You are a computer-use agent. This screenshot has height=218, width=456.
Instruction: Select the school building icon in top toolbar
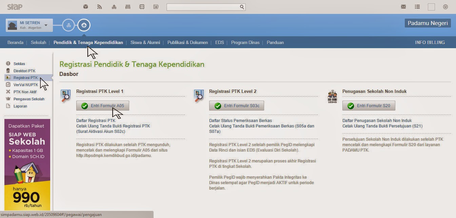(114, 6)
